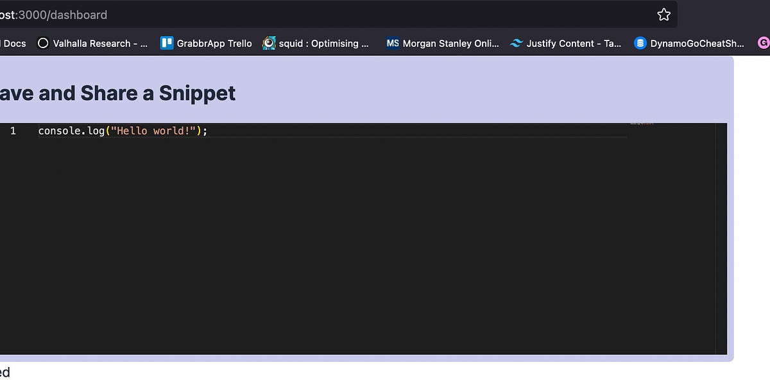This screenshot has height=385, width=770.
Task: Open the Justify Content bookmark
Action: coord(565,43)
